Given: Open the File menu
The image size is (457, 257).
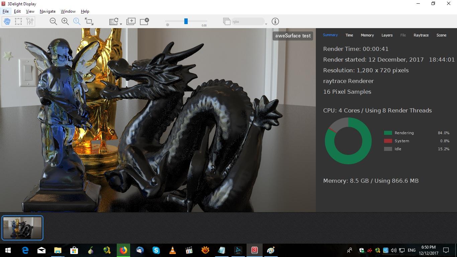Looking at the screenshot, I should pyautogui.click(x=6, y=11).
